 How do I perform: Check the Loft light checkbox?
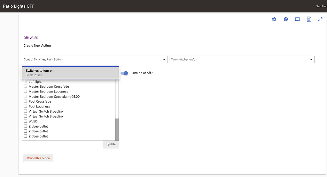26,82
